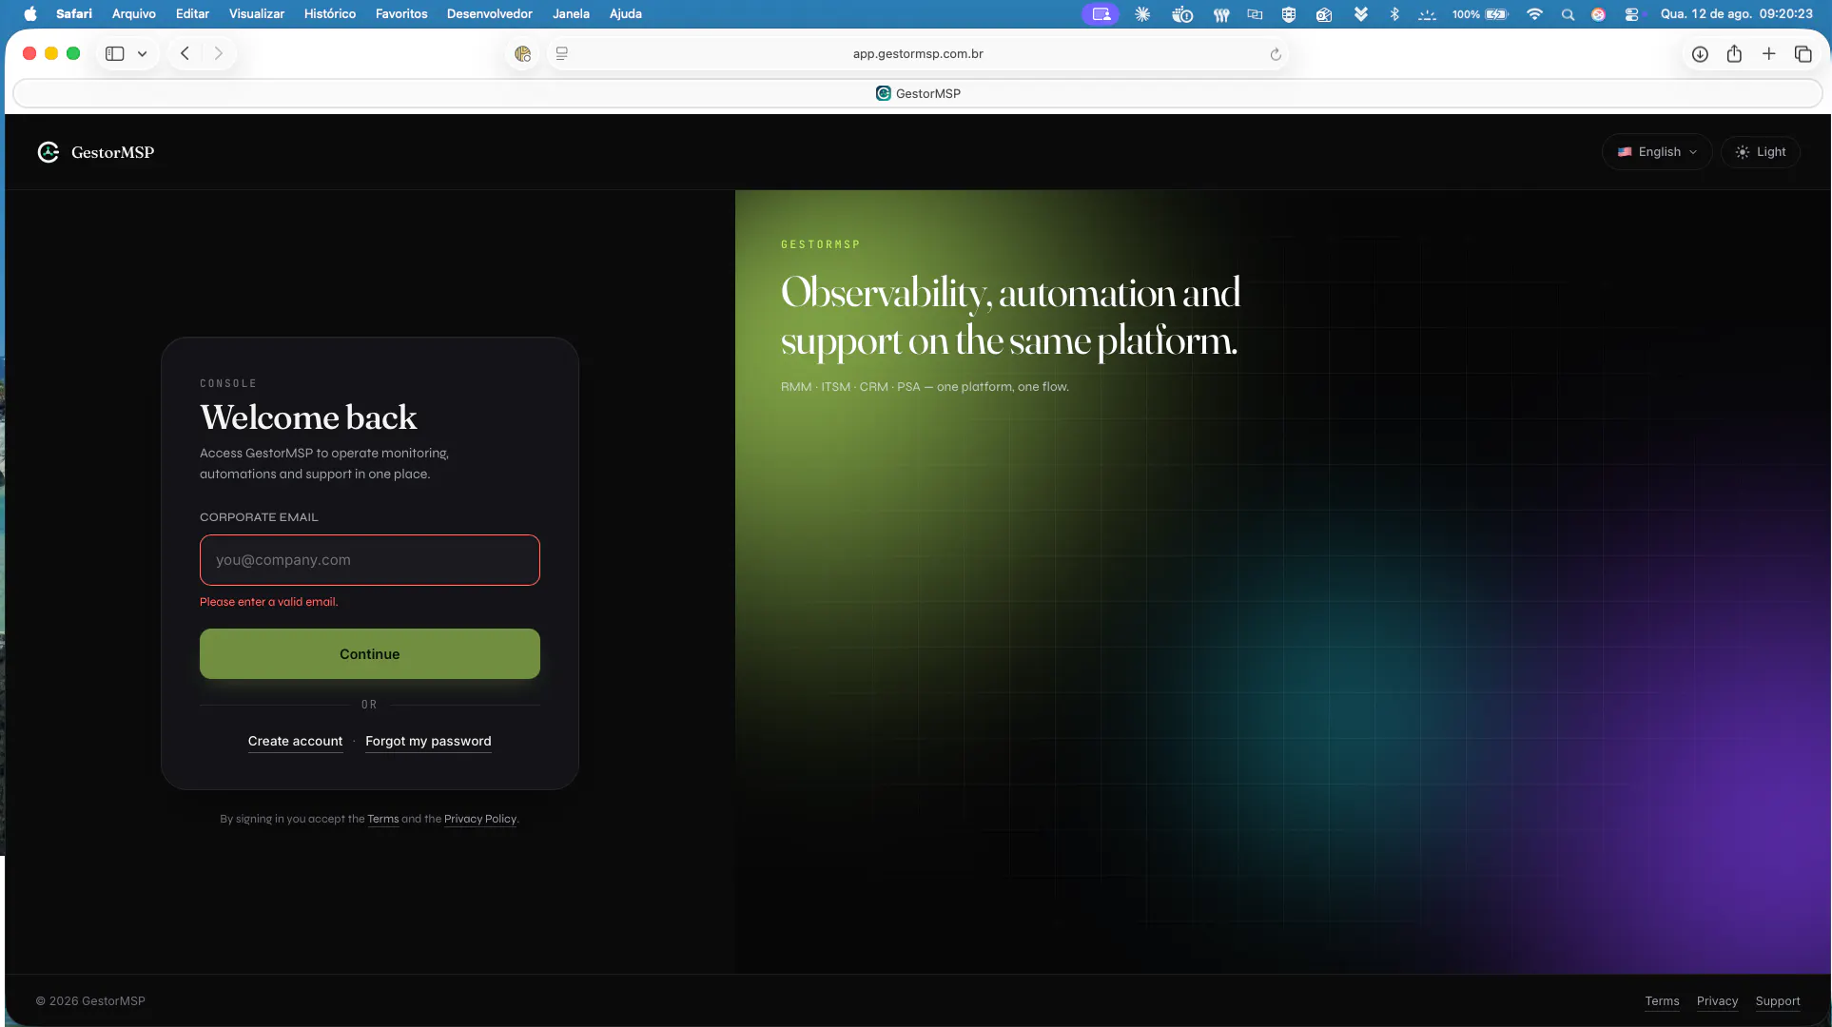Image resolution: width=1832 pixels, height=1027 pixels.
Task: Open the Arquivo menu
Action: [134, 13]
